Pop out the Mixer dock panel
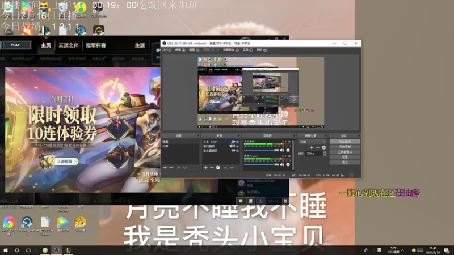This screenshot has height=255, width=454. pos(293,135)
